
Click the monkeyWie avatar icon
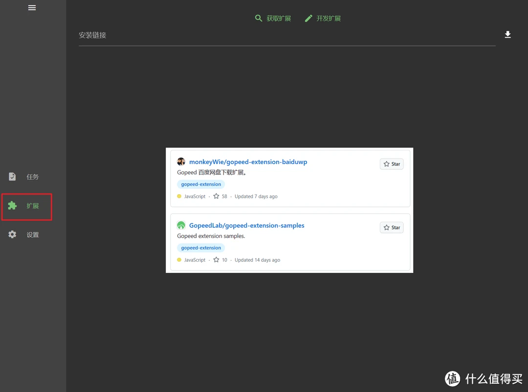coord(181,162)
